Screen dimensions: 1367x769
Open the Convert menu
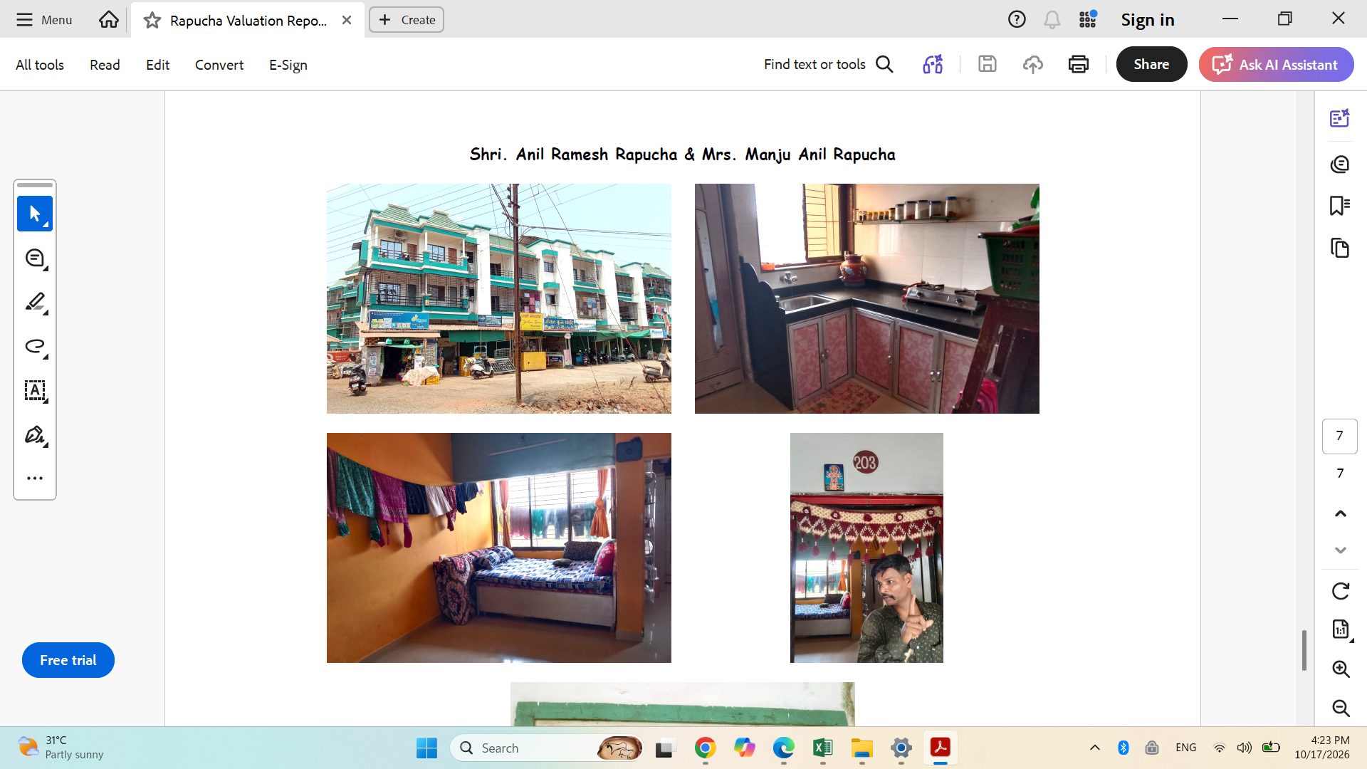click(x=219, y=65)
